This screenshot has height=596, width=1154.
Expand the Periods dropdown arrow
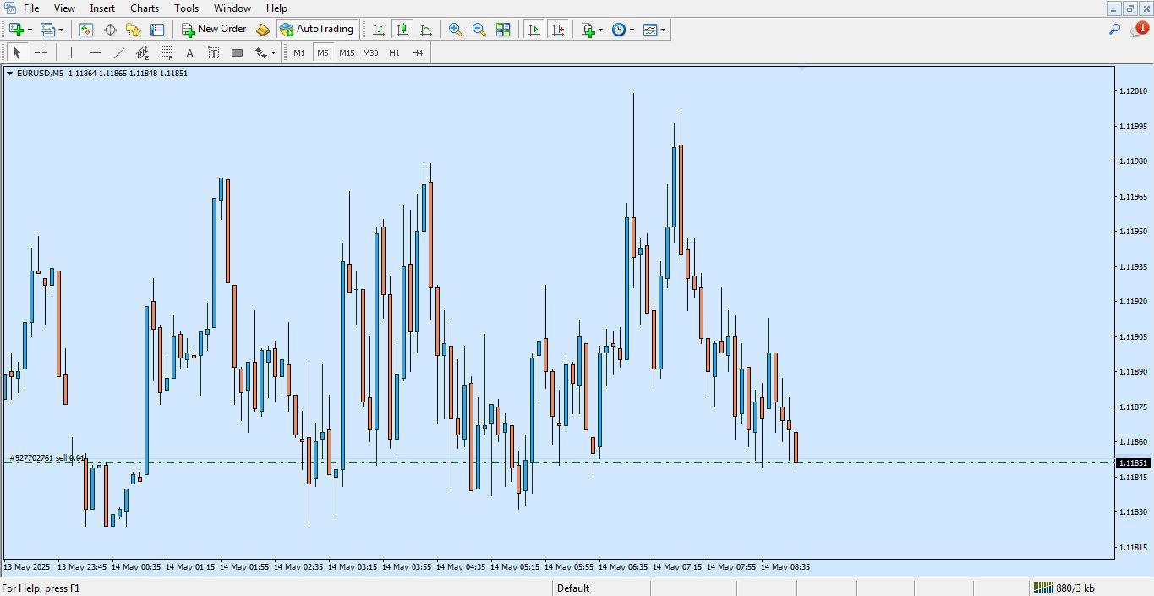pos(632,30)
